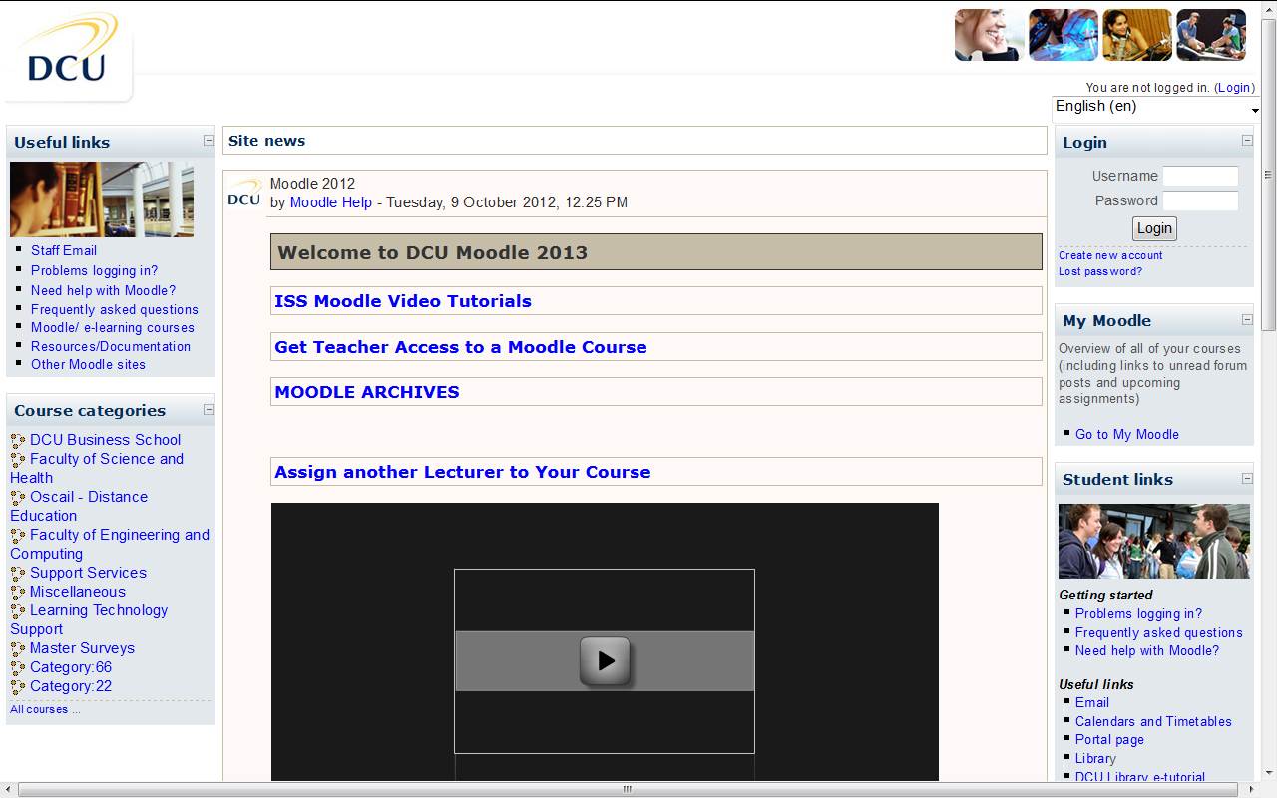Collapse the Useful links block
Image resolution: width=1277 pixels, height=798 pixels.
[209, 141]
